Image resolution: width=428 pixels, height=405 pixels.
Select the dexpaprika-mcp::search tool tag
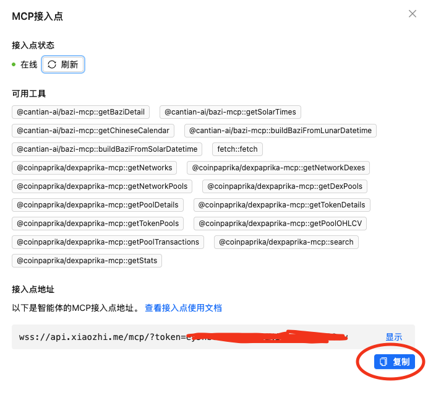[x=286, y=242]
